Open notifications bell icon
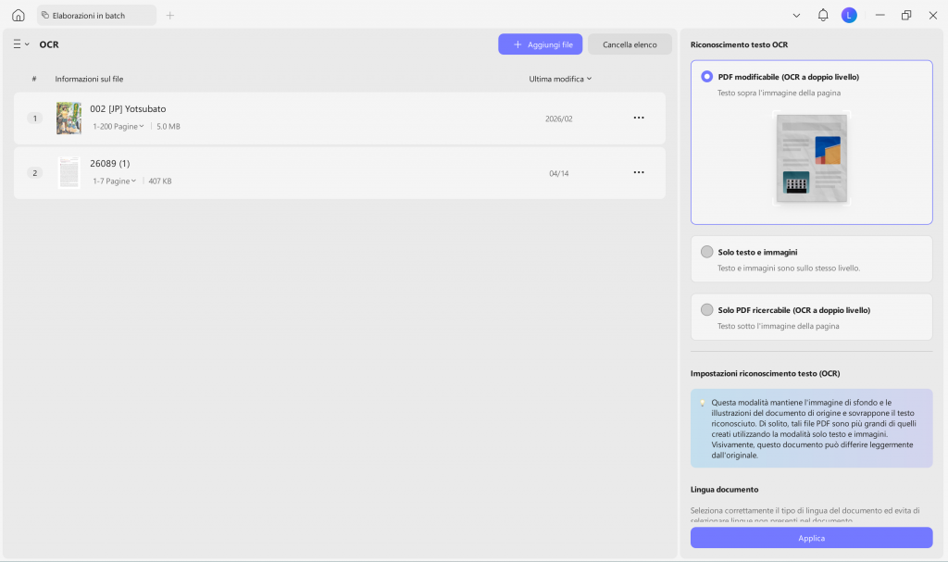 coord(823,15)
